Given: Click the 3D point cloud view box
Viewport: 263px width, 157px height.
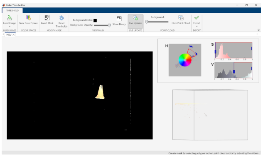Looking at the screenshot, I should coord(210,115).
